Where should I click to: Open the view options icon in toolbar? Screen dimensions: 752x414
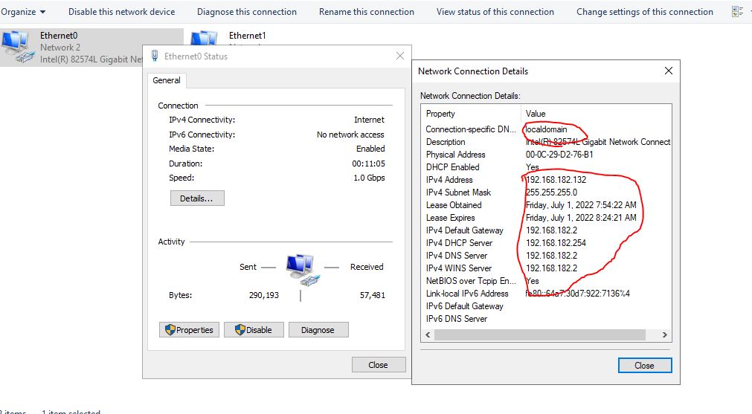click(737, 11)
